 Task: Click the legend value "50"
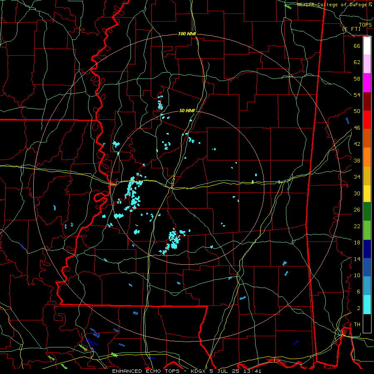pos(357,111)
